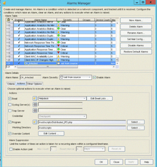Click the red Critical severity icon in row 116
Image resolution: width=157 pixels, height=167 pixels.
[x=58, y=46]
